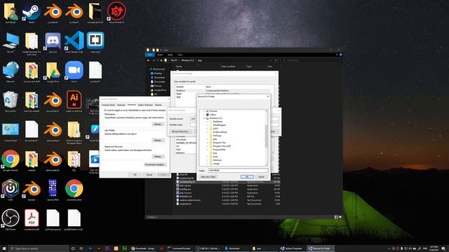Open Environment Variables from System Properties
Screen dimensions: 449x252
point(155,164)
